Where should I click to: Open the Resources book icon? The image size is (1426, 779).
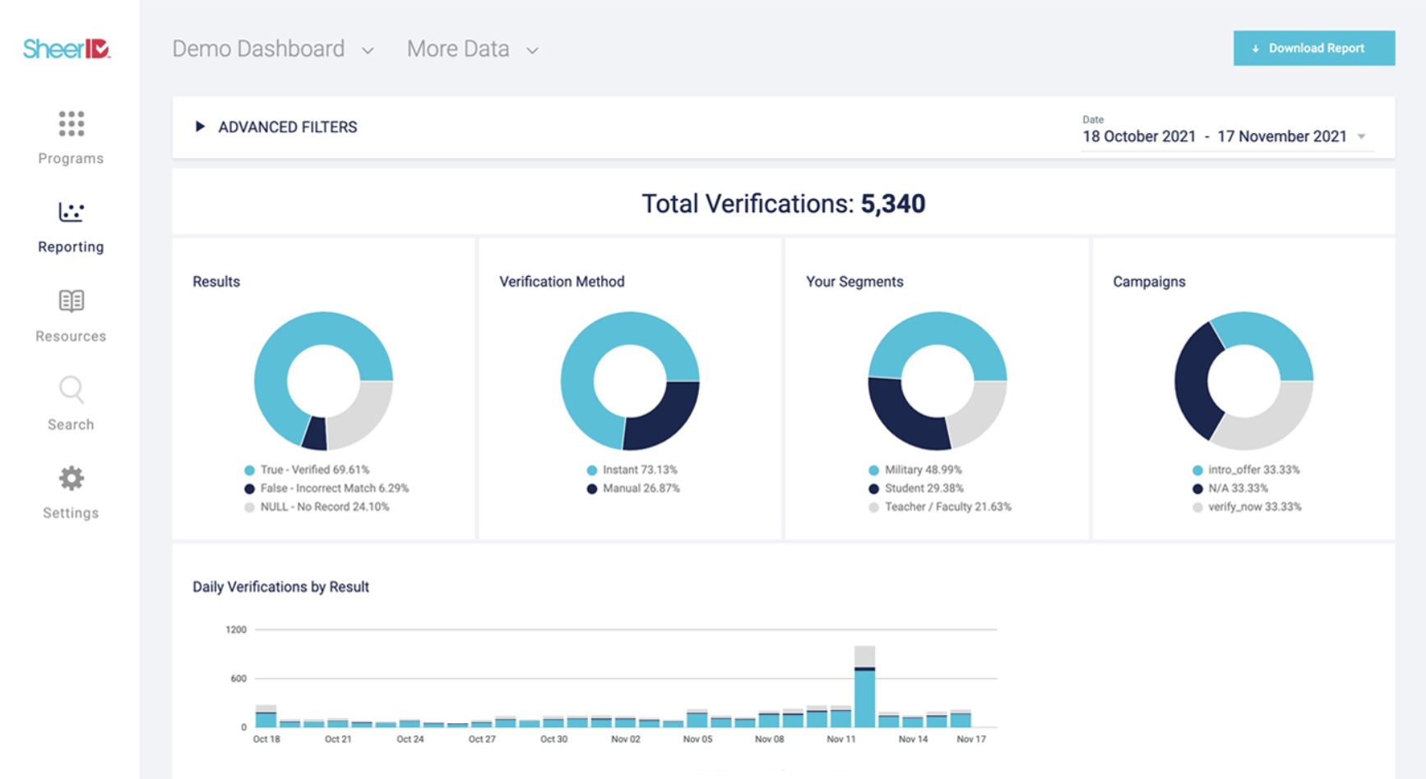pyautogui.click(x=72, y=301)
